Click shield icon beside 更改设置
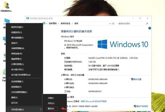Screen dimensions: 165x112 tap(132, 79)
